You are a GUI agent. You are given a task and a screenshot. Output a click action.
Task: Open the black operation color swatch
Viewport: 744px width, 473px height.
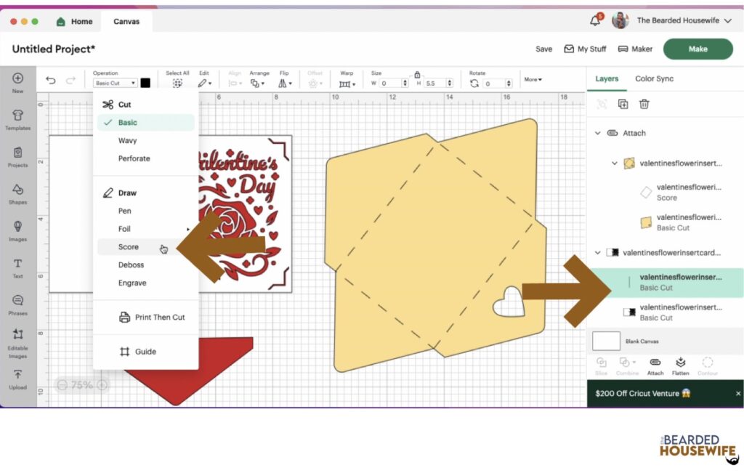coord(145,83)
